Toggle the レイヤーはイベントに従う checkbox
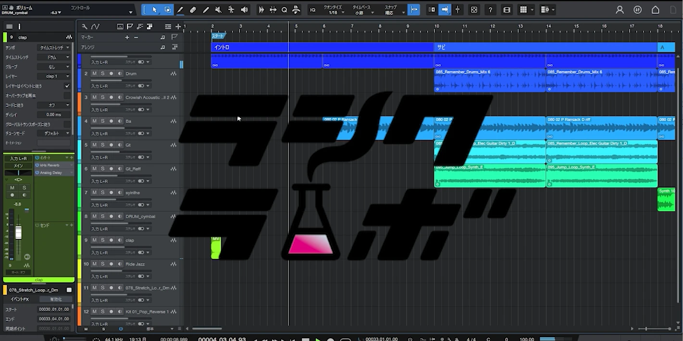This screenshot has width=683, height=341. 67,86
